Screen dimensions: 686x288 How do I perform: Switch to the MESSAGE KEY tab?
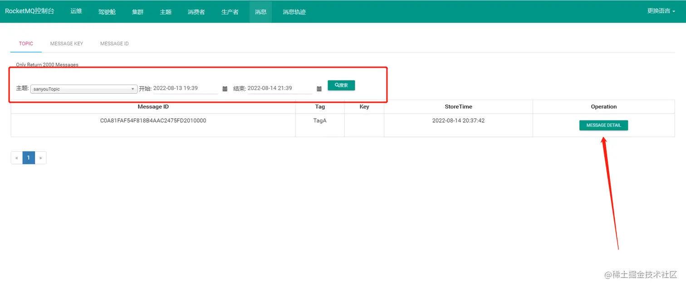tap(67, 43)
